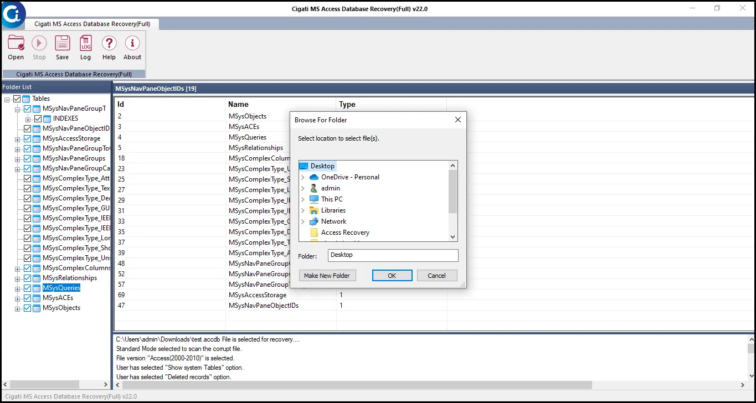Select the Libraries folder icon
The height and width of the screenshot is (403, 756).
(x=314, y=210)
